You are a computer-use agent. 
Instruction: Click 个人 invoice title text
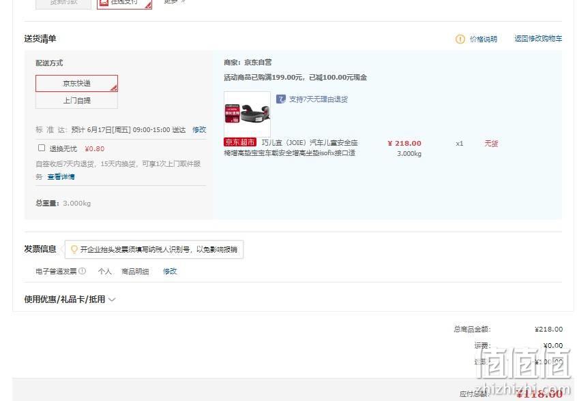coord(105,272)
